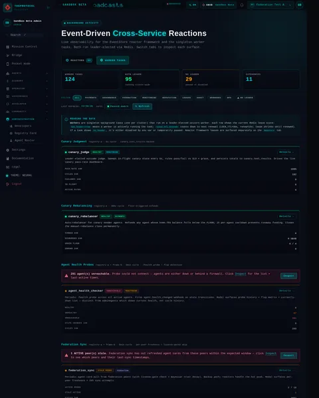Click the Bridge icon in sidebar
The width and height of the screenshot is (319, 398).
point(7,55)
